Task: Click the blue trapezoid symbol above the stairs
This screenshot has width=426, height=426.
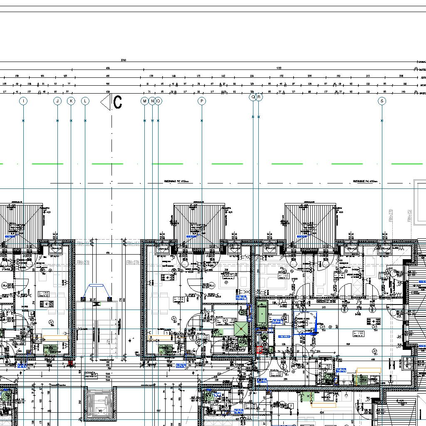Action: coord(97,291)
